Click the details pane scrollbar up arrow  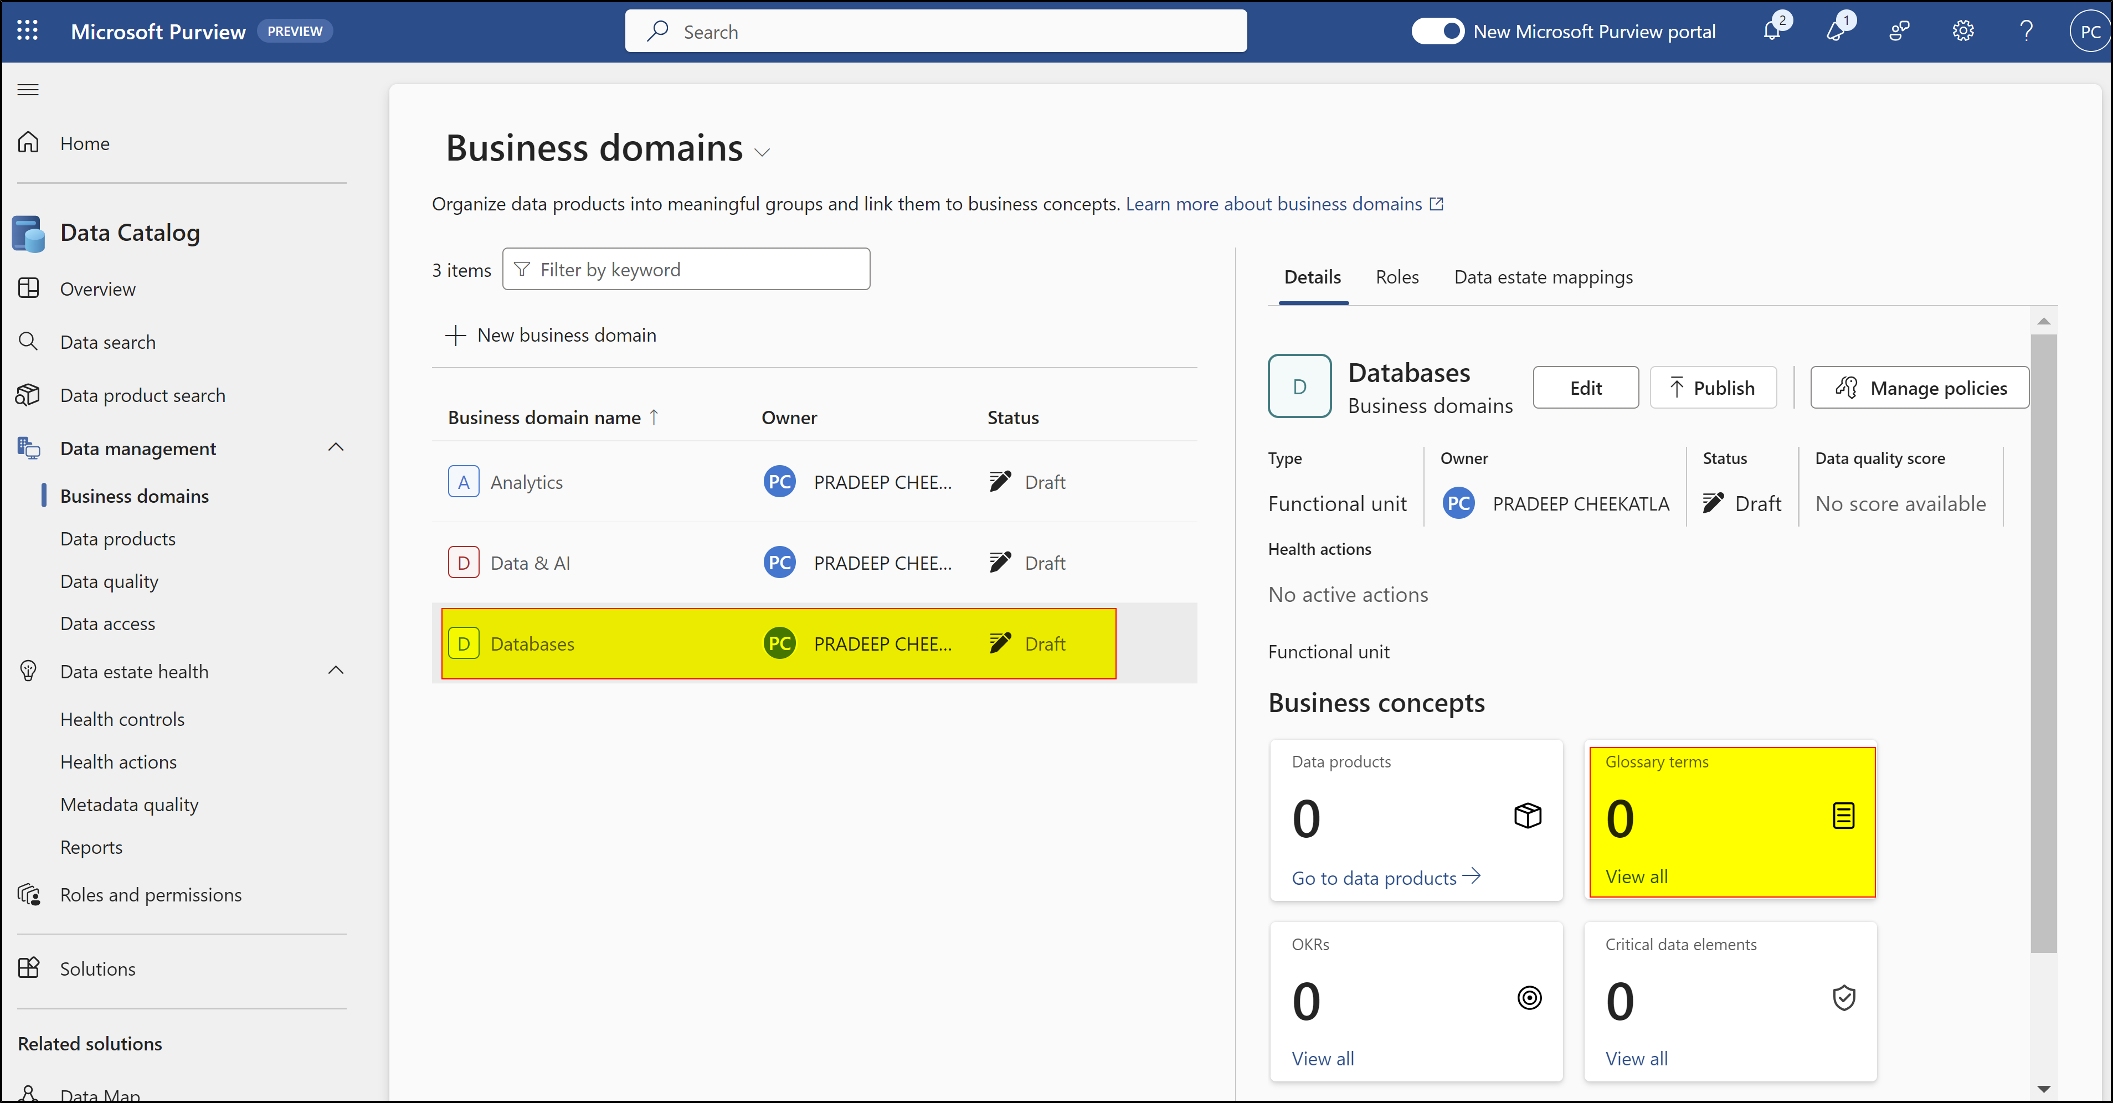coord(2043,322)
